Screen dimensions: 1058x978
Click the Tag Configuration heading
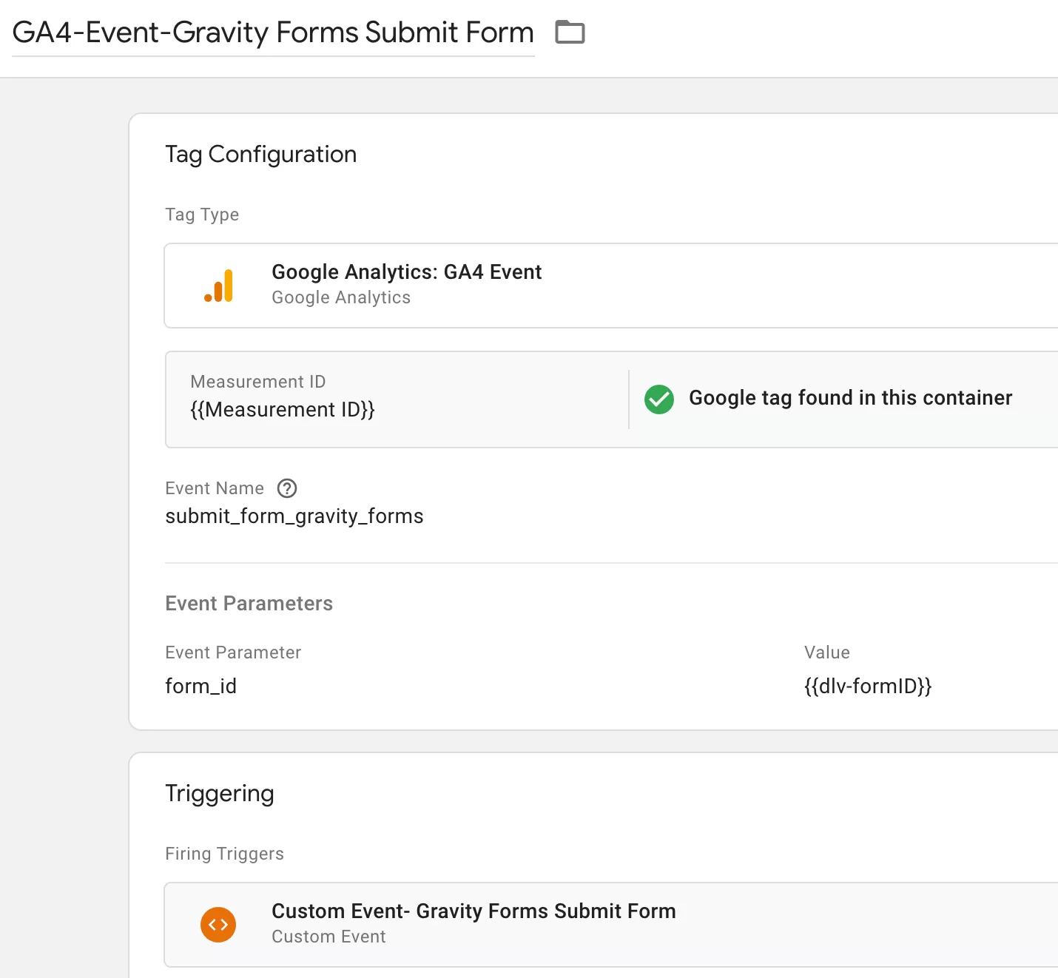coord(260,154)
